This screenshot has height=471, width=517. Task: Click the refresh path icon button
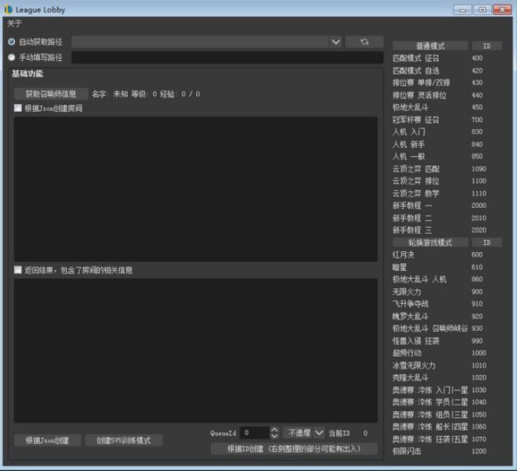(x=364, y=42)
